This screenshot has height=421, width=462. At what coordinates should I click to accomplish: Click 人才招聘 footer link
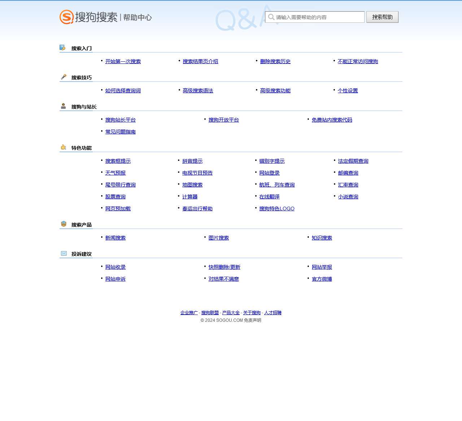273,313
